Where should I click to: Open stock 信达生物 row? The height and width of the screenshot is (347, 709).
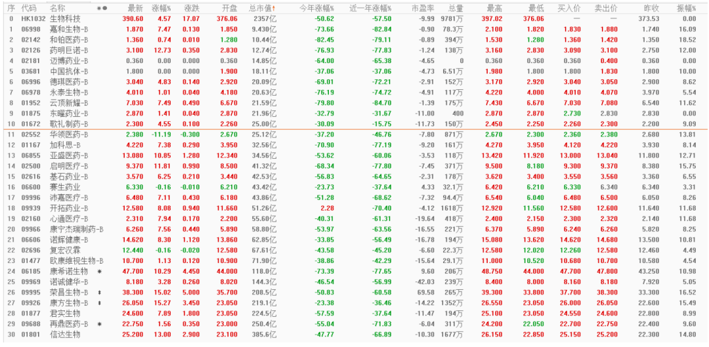354,335
